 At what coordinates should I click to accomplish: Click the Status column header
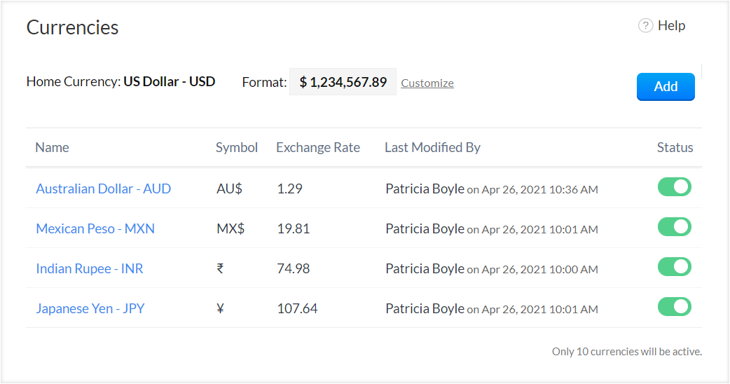tap(675, 147)
